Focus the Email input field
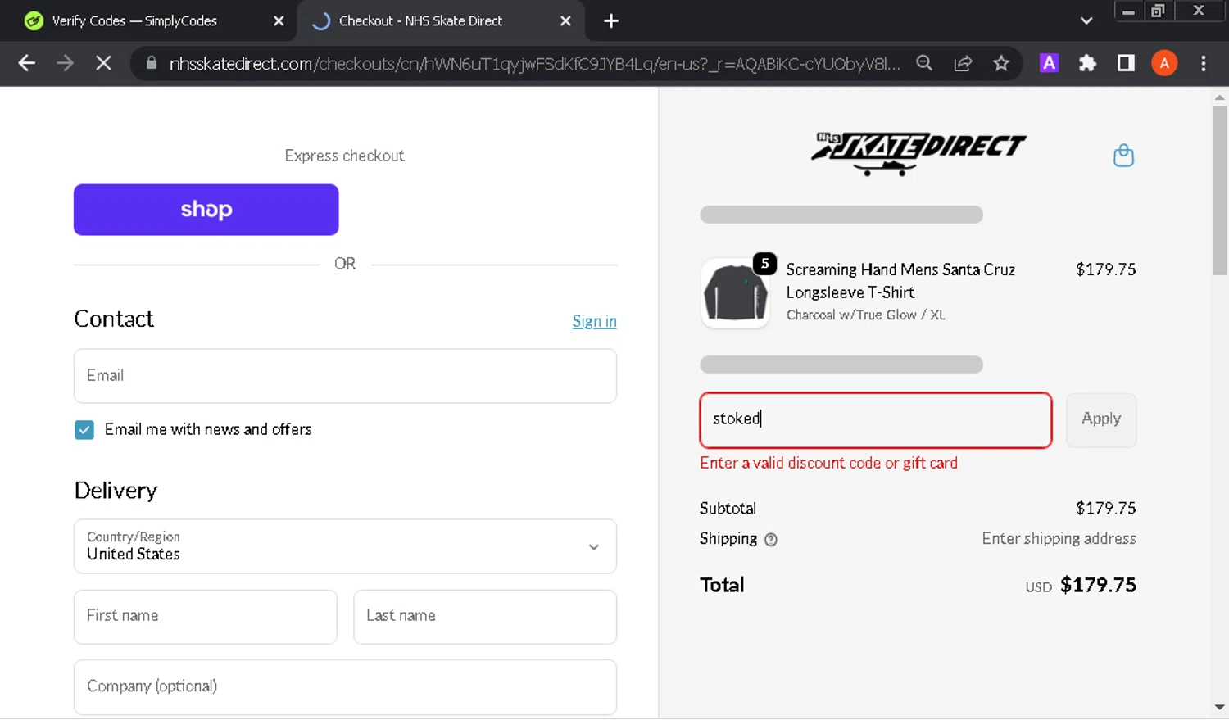The height and width of the screenshot is (720, 1229). click(345, 376)
